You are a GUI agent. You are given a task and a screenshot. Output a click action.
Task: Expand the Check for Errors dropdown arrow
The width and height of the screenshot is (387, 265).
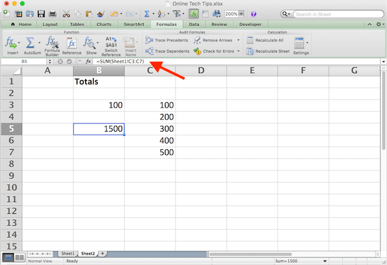click(239, 51)
